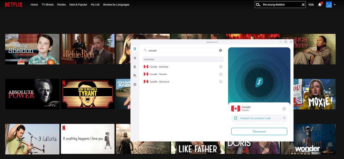This screenshot has width=344, height=159.
Task: Open Surfshark Search magnifier icon in sidebar
Action: [135, 75]
